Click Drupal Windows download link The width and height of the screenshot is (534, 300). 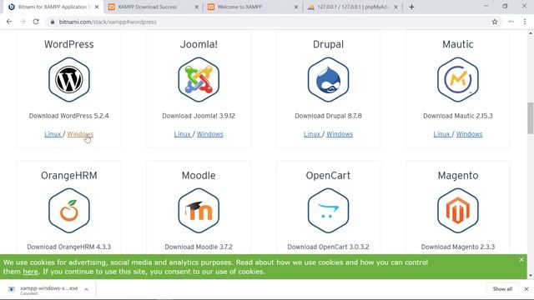pos(340,134)
